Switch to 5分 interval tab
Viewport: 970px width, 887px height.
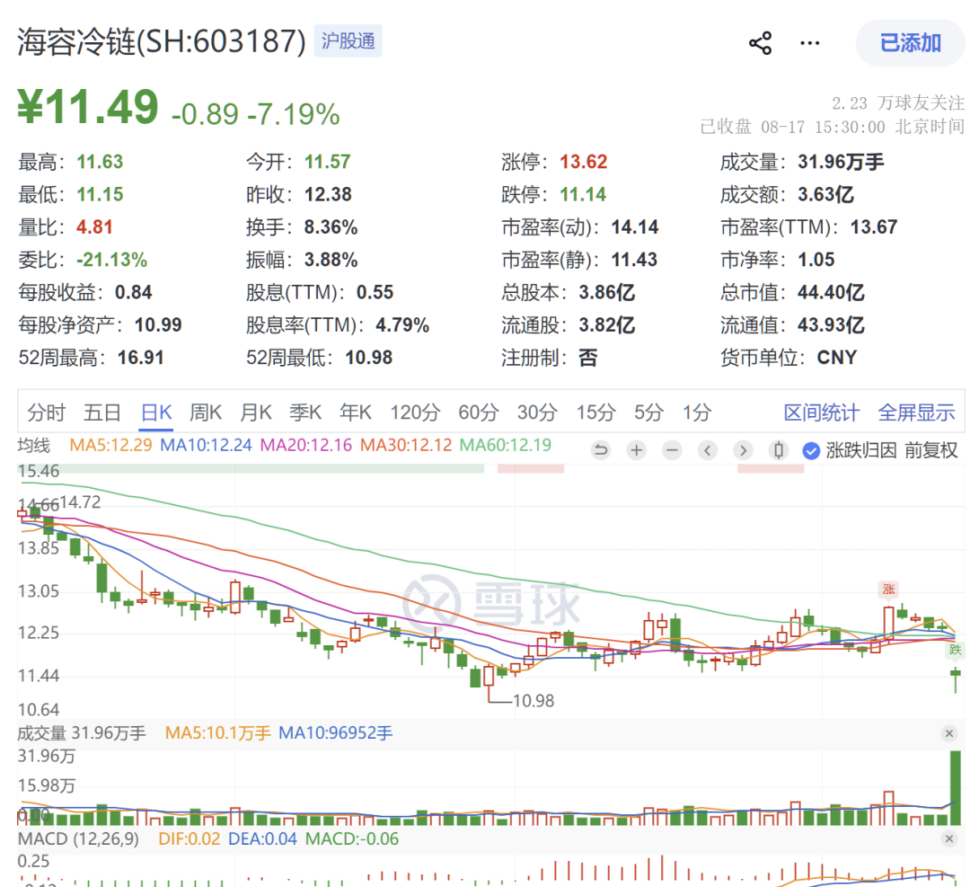[648, 412]
